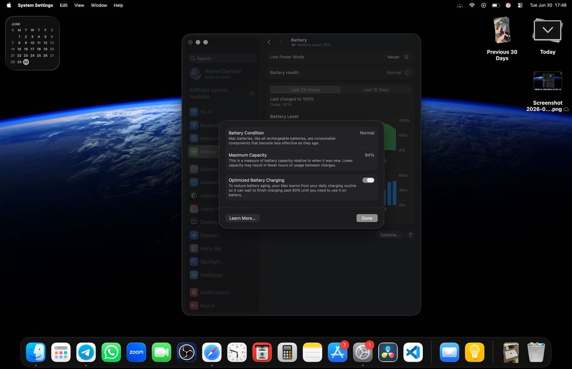Open the Nurmo Davlatly Apple Account row

click(x=222, y=74)
